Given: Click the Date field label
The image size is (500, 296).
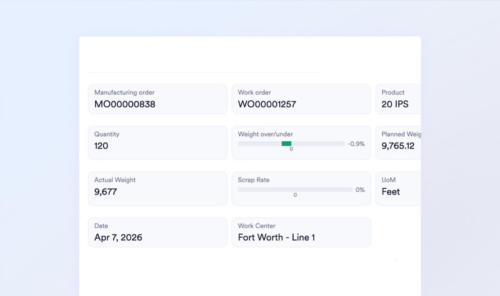Looking at the screenshot, I should click(x=101, y=226).
